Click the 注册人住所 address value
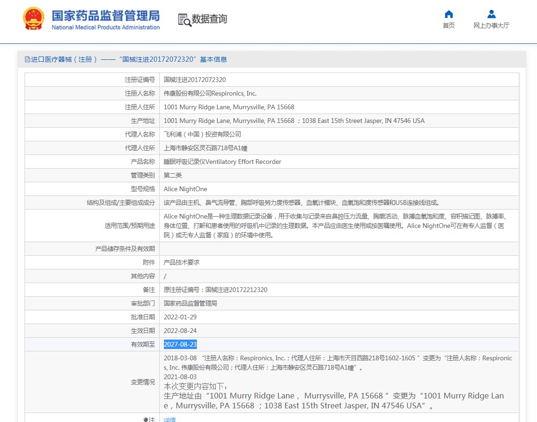Image resolution: width=537 pixels, height=422 pixels. [x=229, y=107]
